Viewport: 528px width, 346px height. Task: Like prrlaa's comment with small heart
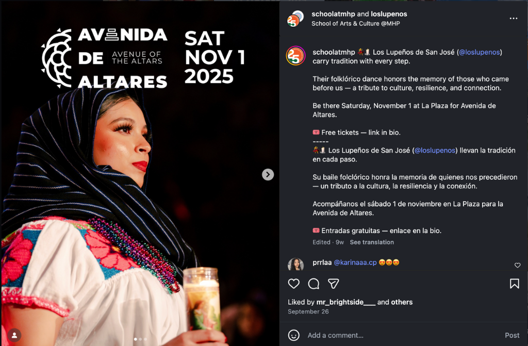pos(517,266)
